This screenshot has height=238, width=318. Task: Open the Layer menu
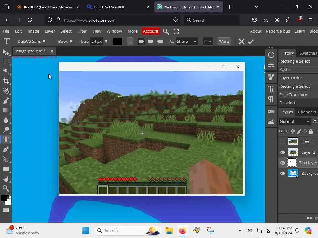[50, 31]
